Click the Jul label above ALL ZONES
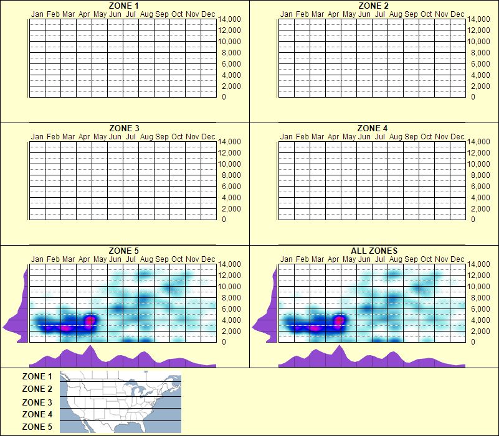This screenshot has height=436, width=499. pyautogui.click(x=379, y=259)
